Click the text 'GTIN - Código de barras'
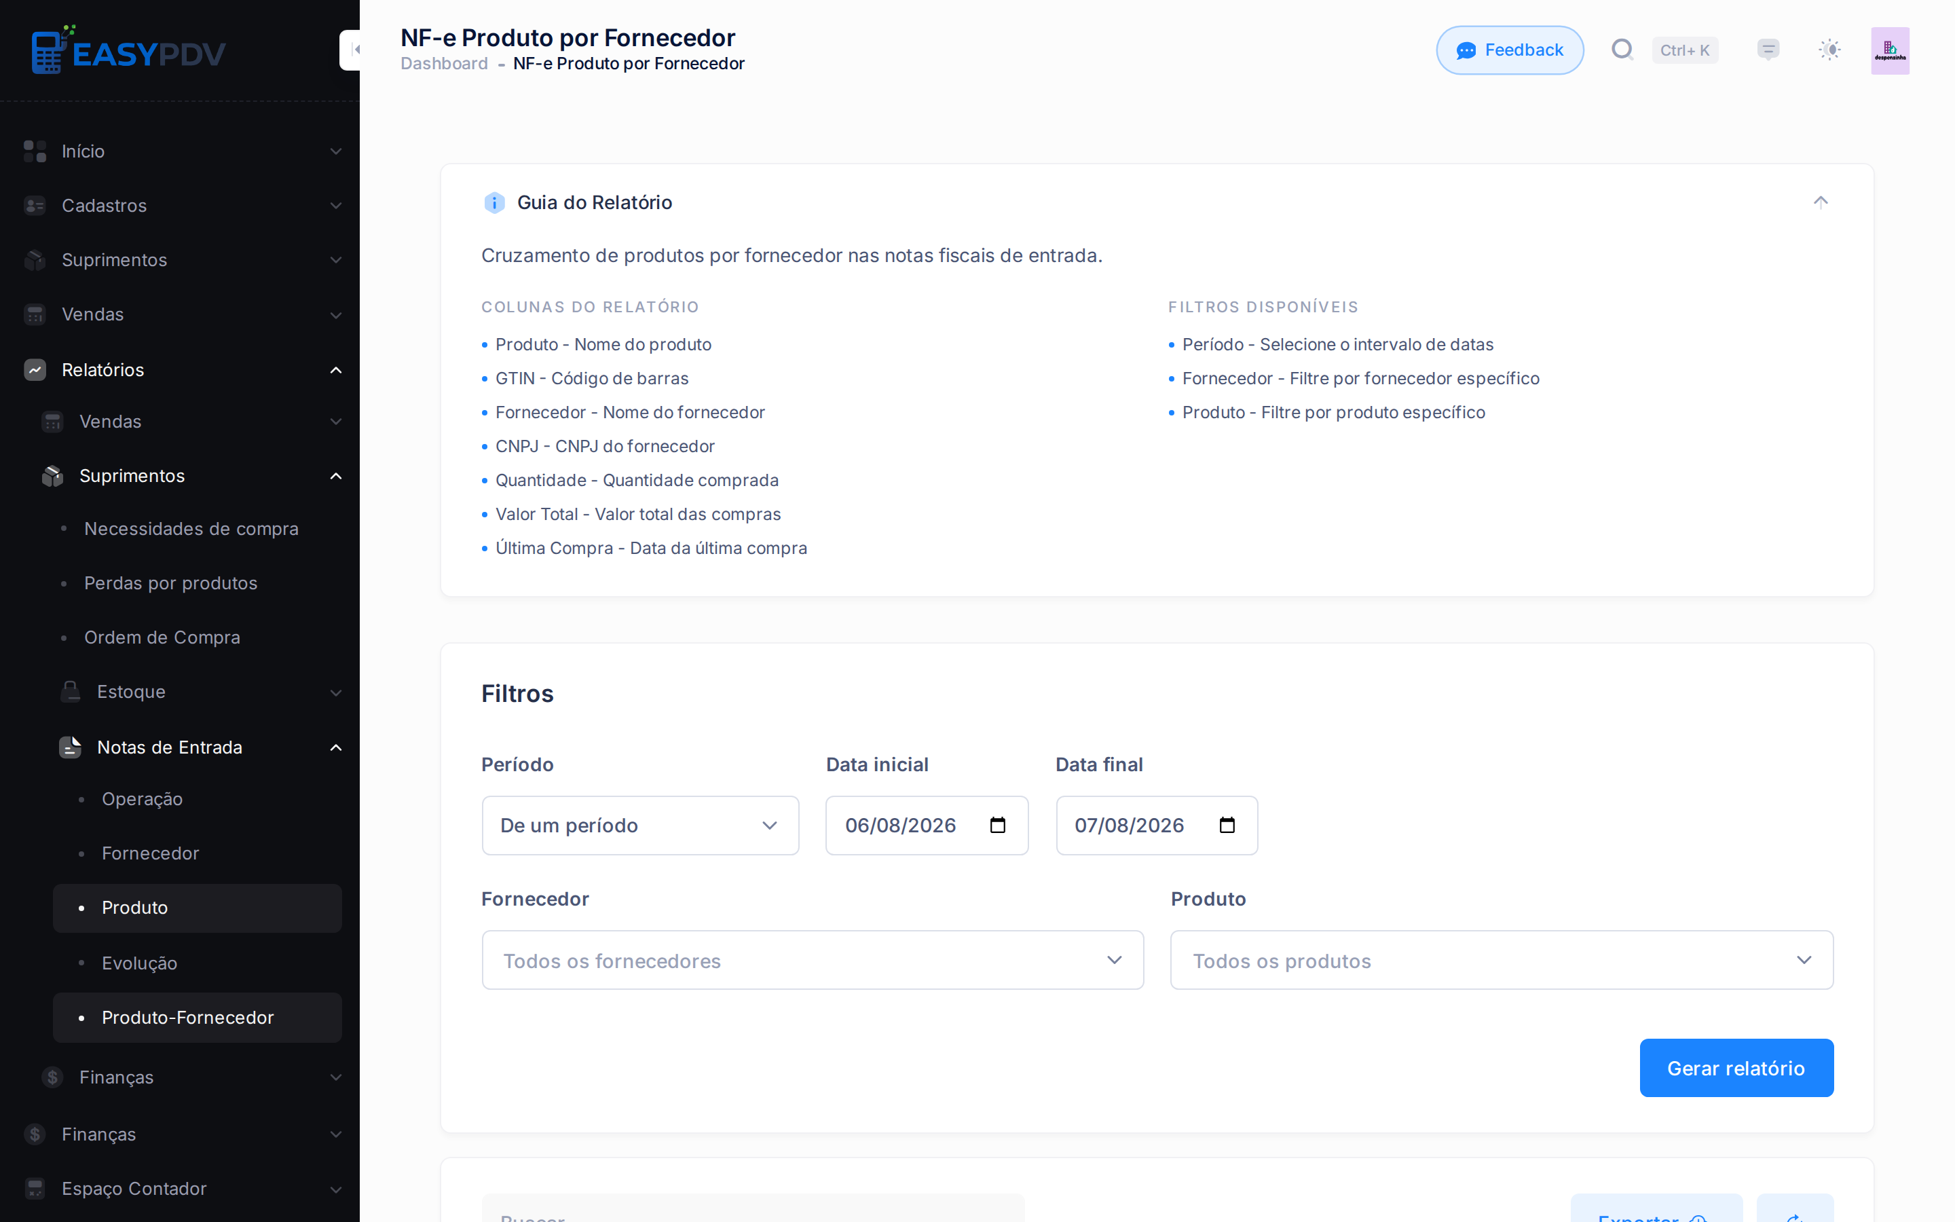The height and width of the screenshot is (1222, 1955). (x=591, y=378)
